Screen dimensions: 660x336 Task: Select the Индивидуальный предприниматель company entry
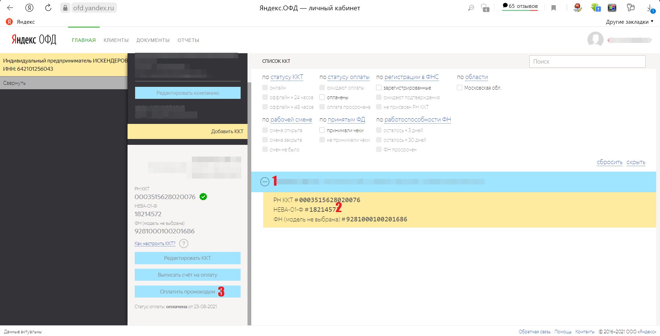point(64,65)
